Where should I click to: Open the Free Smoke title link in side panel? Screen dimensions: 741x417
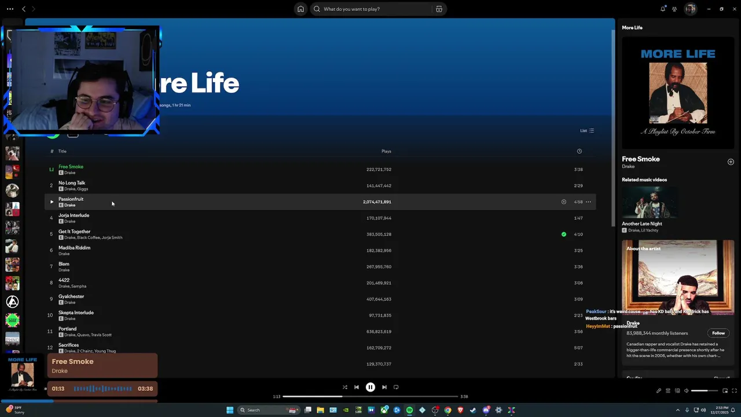641,159
